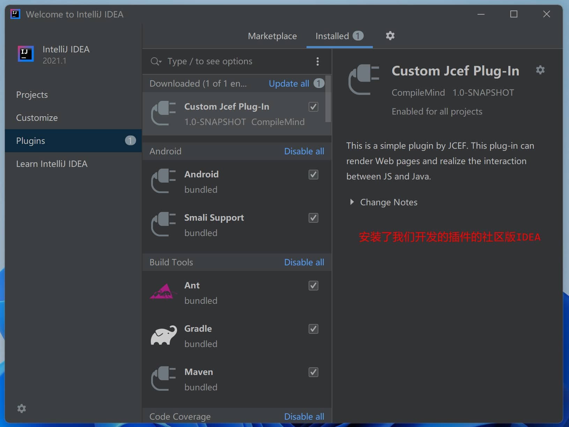Uncheck the Android plugin checkbox
The height and width of the screenshot is (427, 569).
(x=313, y=174)
